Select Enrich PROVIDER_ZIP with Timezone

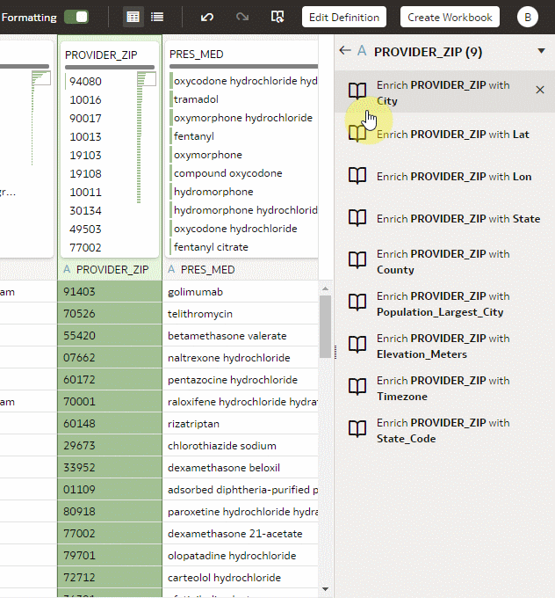click(x=444, y=388)
